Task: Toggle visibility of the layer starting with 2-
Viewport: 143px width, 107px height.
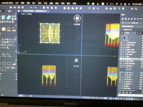Action: click(x=122, y=45)
